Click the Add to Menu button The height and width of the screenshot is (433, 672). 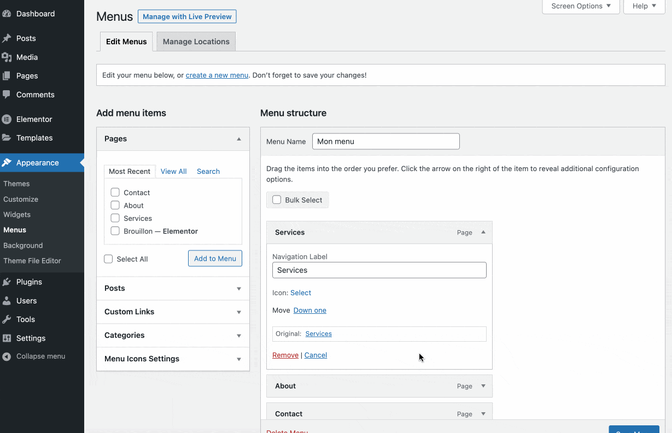coord(215,259)
